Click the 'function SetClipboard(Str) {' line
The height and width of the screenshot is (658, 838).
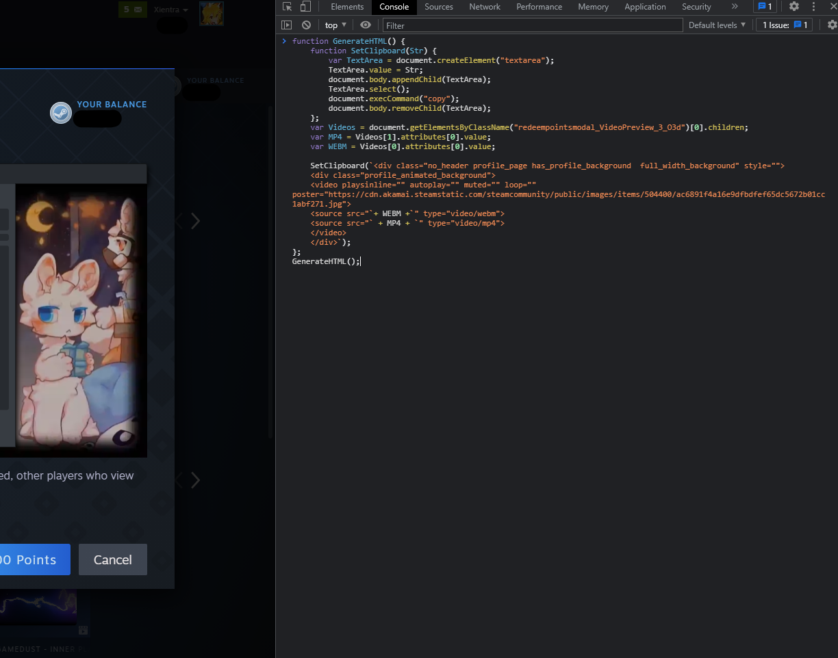tap(373, 51)
